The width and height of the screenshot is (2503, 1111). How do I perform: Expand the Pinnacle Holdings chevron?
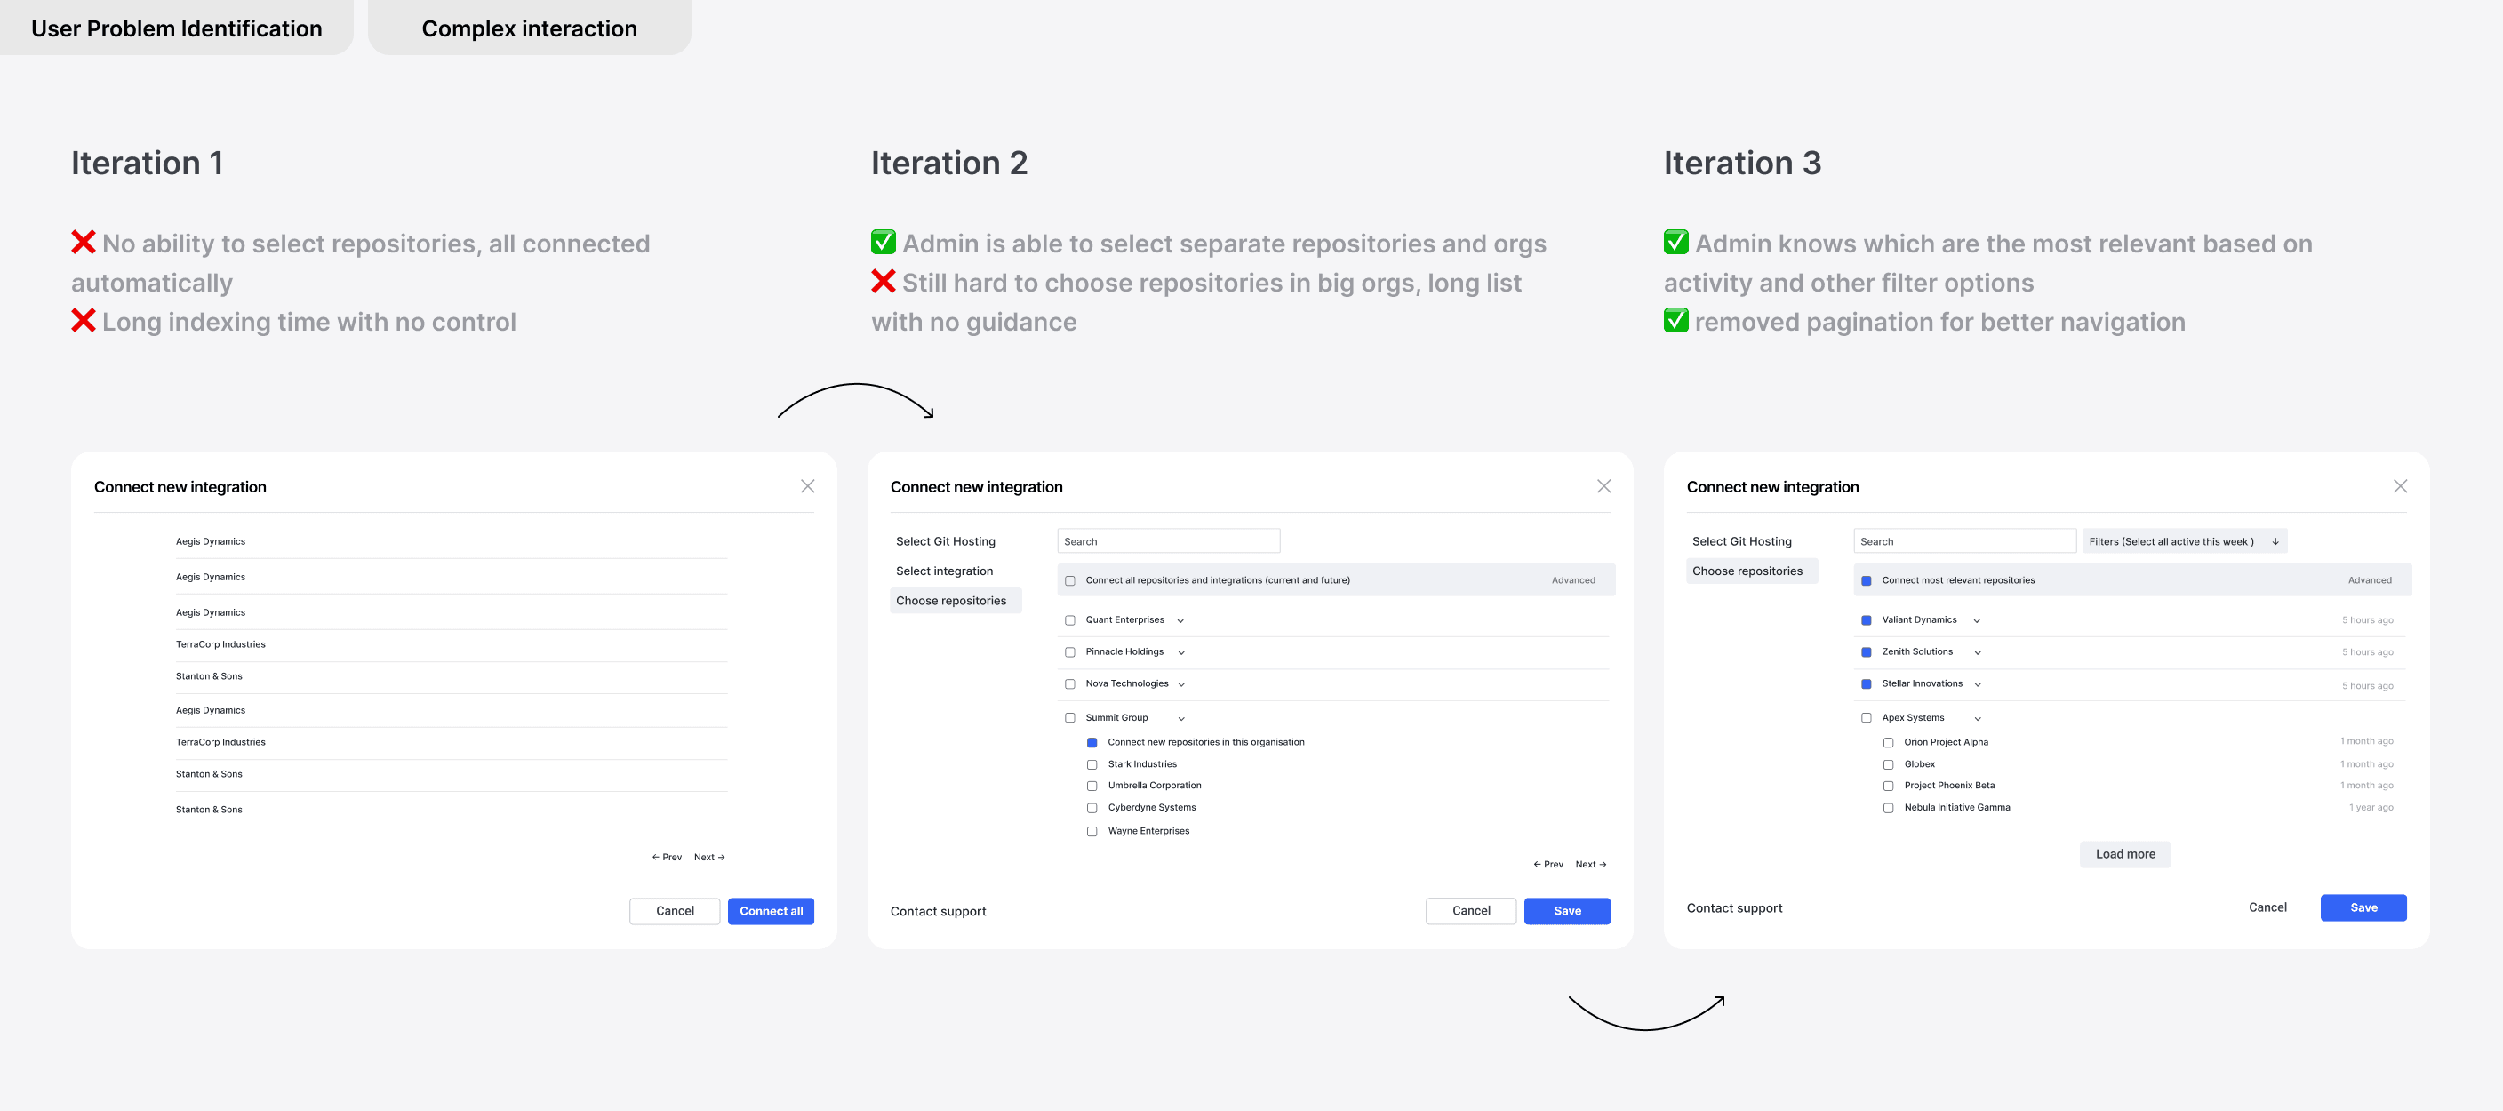click(1180, 652)
